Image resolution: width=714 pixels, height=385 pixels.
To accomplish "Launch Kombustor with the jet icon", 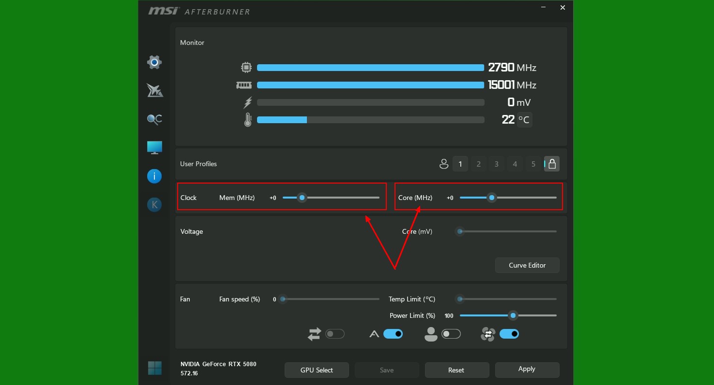I will coord(154,90).
